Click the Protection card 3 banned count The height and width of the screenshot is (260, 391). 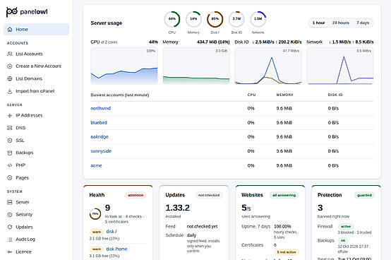(320, 208)
